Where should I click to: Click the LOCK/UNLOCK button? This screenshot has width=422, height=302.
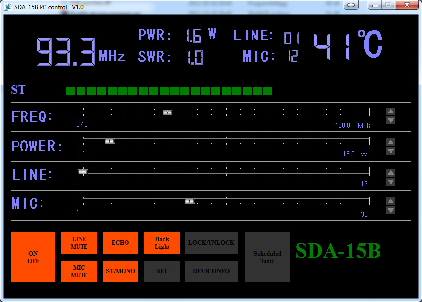(x=211, y=243)
